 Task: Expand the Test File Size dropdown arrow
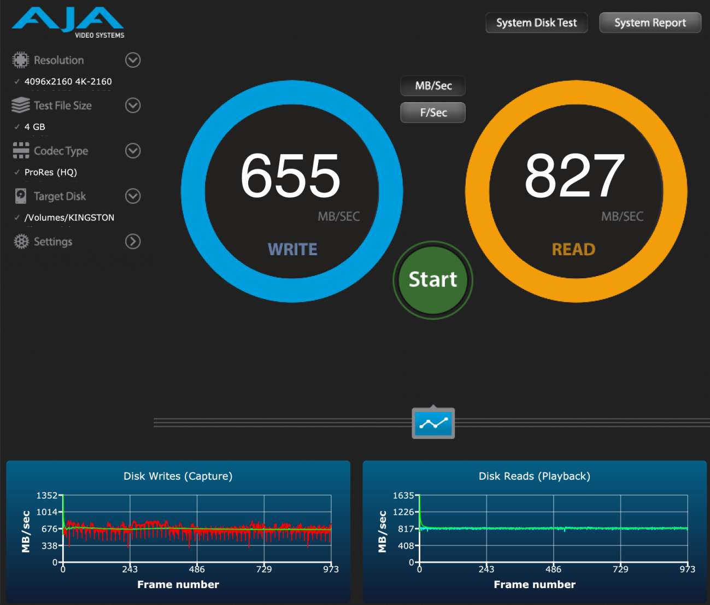[x=133, y=105]
